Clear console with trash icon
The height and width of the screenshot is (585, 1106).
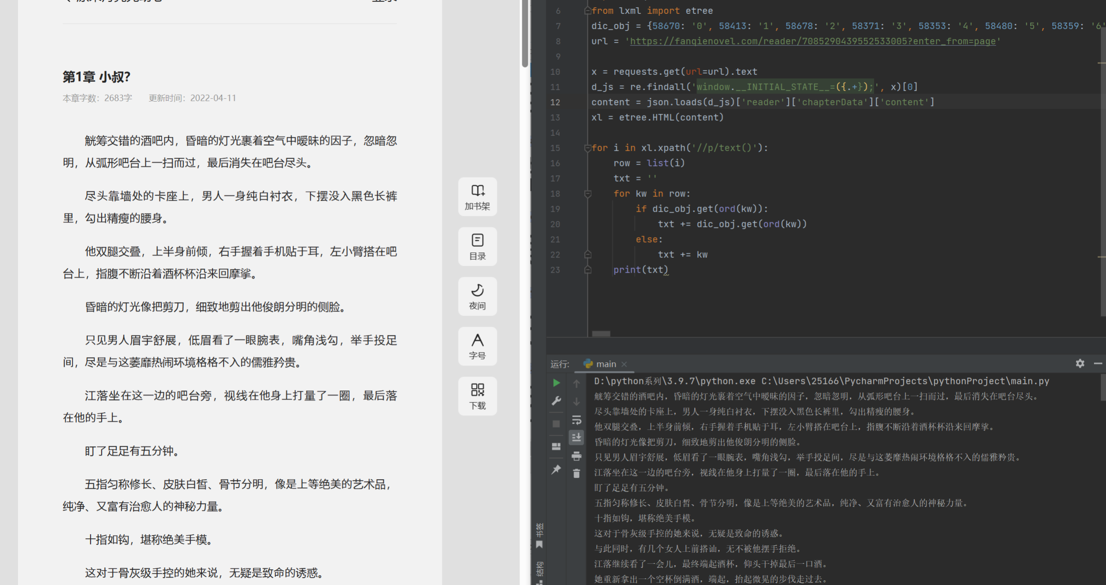tap(576, 474)
